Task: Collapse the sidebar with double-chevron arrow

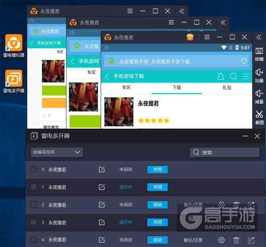Action: (259, 37)
